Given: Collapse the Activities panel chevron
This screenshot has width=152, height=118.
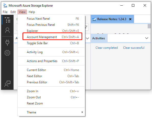Looking at the screenshot, I should pyautogui.click(x=147, y=38).
